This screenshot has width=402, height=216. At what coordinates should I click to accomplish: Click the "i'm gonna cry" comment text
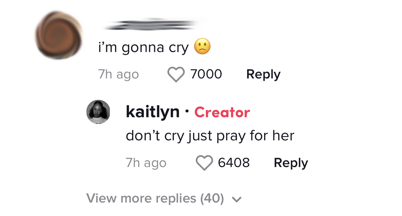coord(143,48)
